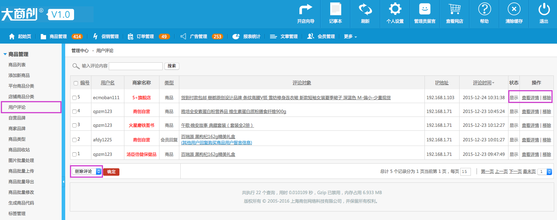This screenshot has height=220, width=557.
Task: Click the 刷新 refresh icon
Action: click(x=365, y=9)
